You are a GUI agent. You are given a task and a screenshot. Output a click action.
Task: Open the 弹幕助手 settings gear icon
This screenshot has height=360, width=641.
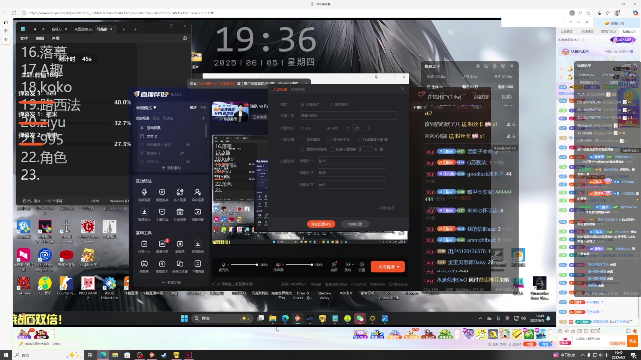click(503, 66)
